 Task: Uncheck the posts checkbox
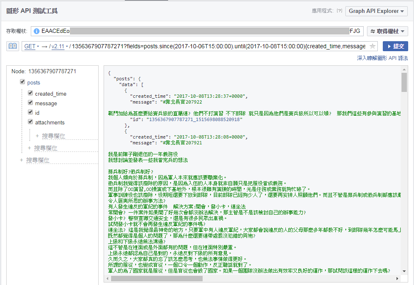(x=22, y=82)
